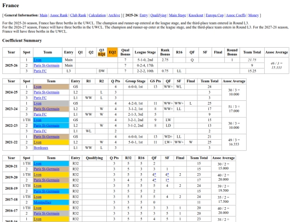Screen dimensions: 296x222
Task: Click the League Stage column header
Action: tap(145, 52)
